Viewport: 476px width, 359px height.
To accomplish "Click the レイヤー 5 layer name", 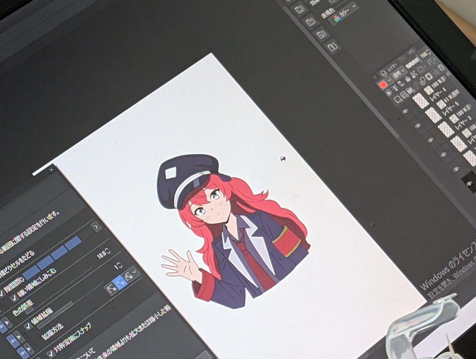I will pos(451,108).
